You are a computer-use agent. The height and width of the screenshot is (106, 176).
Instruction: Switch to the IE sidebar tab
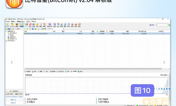point(13,29)
